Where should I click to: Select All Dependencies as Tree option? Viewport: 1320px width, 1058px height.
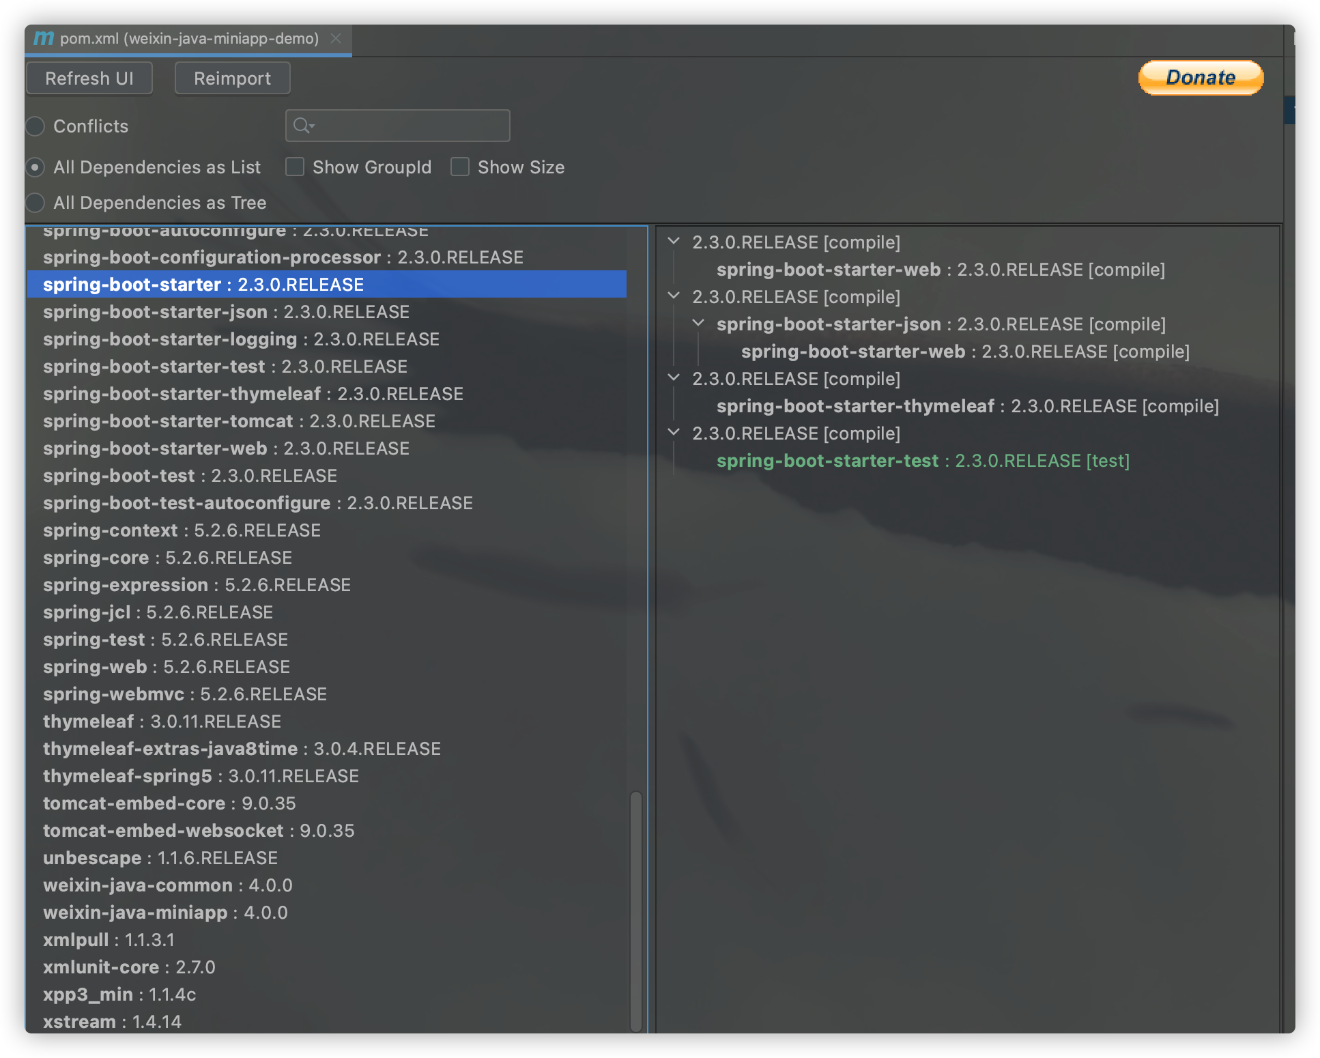pyautogui.click(x=35, y=203)
